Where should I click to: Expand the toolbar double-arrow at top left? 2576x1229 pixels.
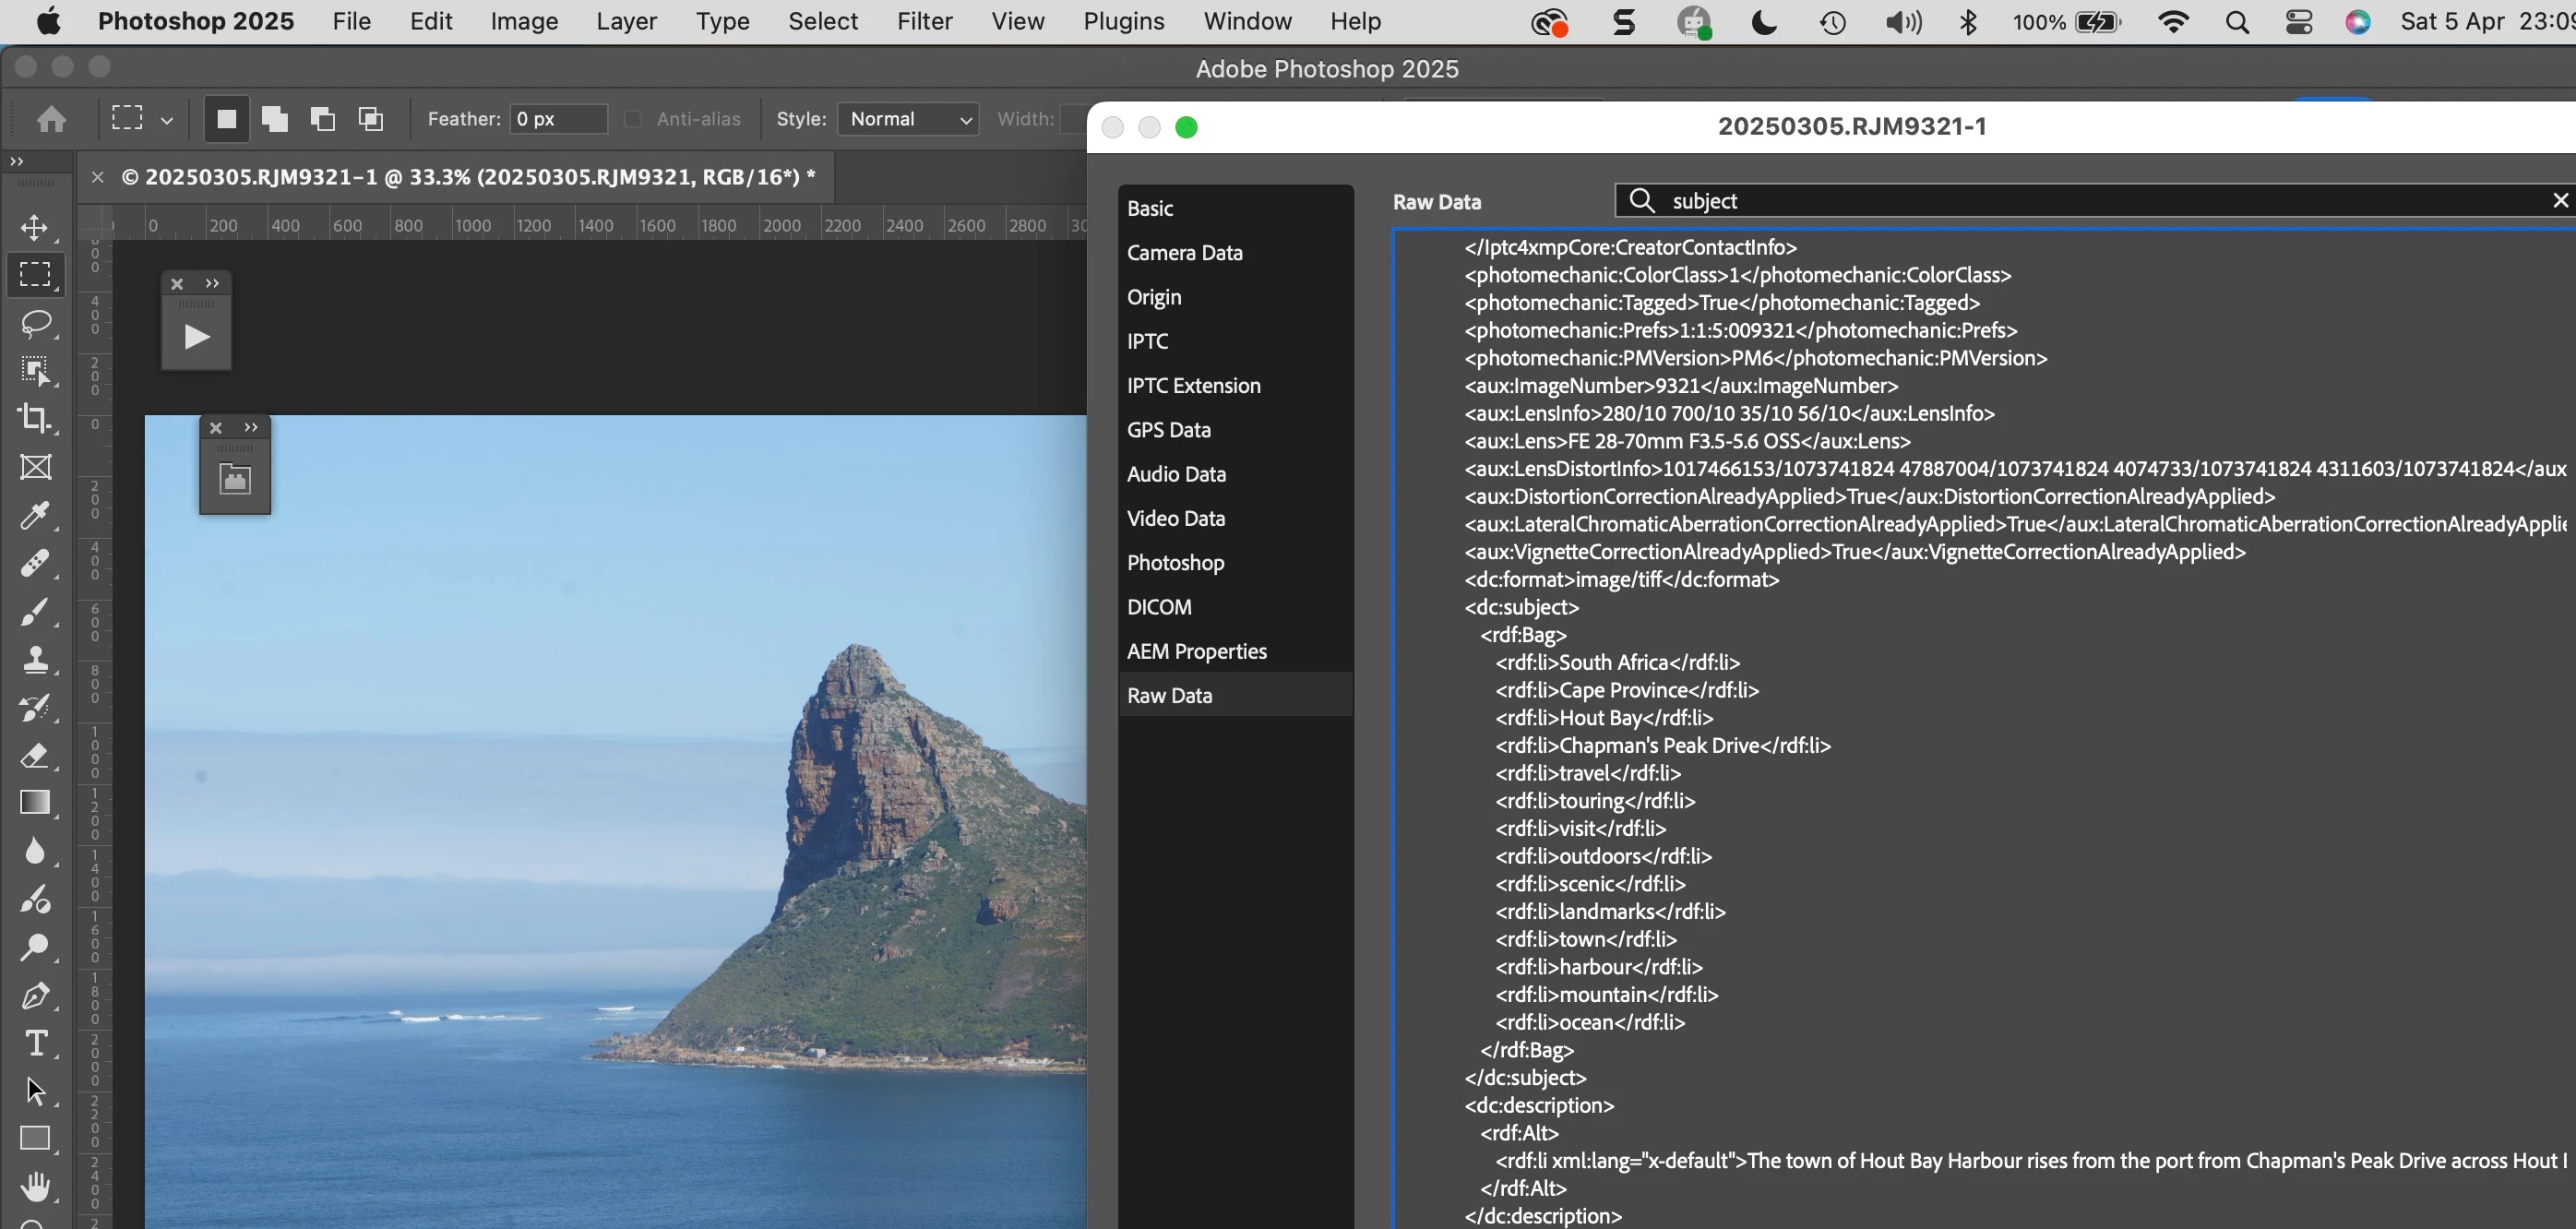16,161
